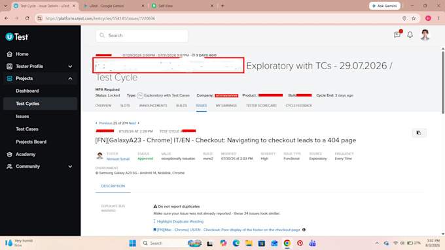The image size is (445, 250).
Task: Go to Academy in sidebar
Action: [26, 154]
